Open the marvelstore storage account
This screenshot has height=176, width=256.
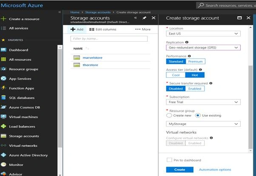point(92,58)
